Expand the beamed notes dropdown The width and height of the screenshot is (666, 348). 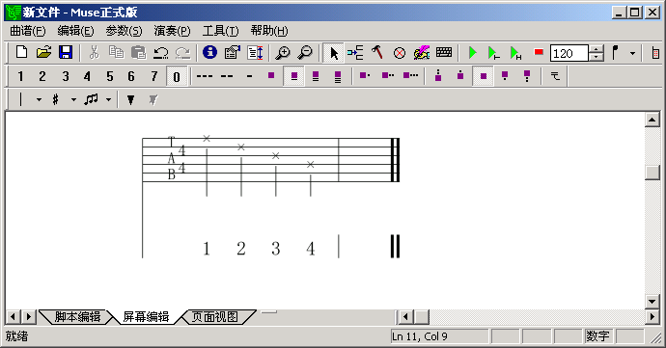click(x=108, y=100)
